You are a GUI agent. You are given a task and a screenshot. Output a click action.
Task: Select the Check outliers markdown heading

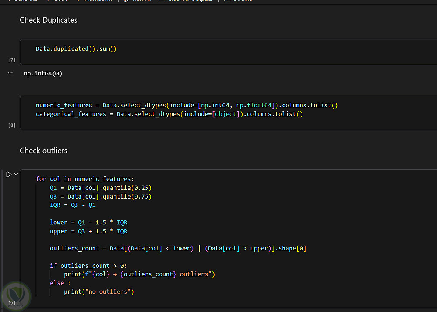point(43,151)
